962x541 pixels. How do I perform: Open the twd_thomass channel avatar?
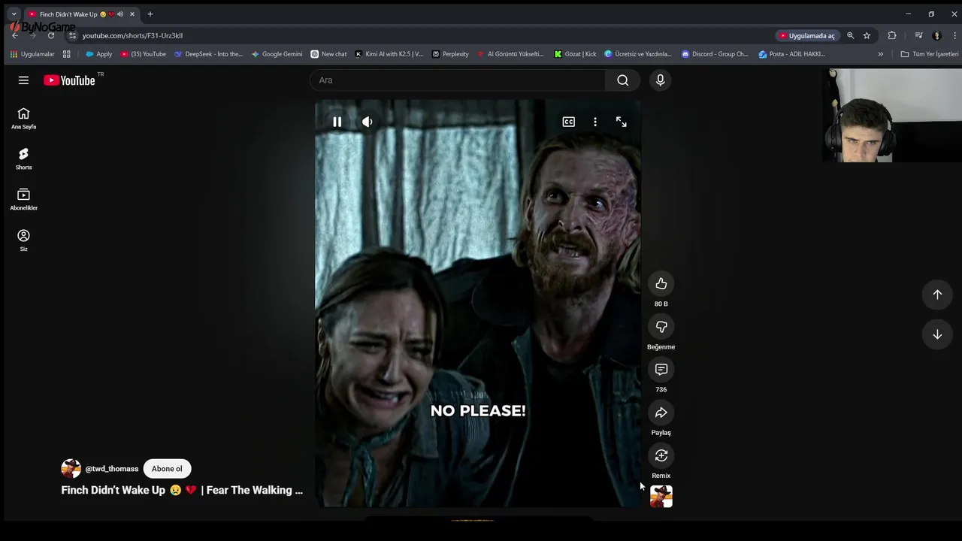click(71, 469)
